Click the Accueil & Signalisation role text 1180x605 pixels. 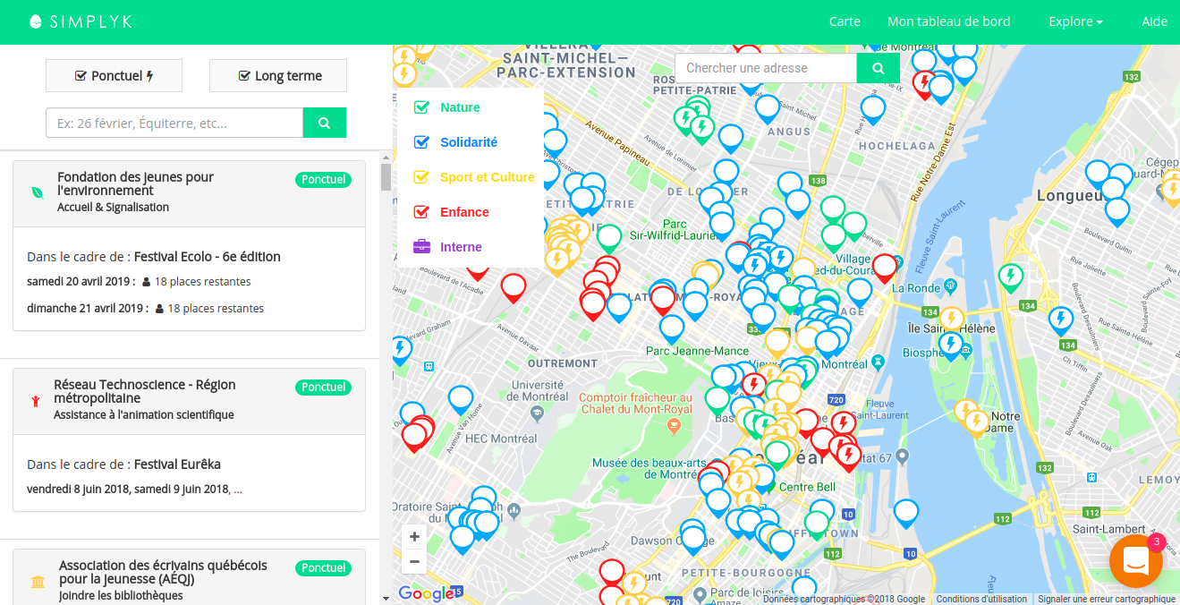[x=114, y=208]
